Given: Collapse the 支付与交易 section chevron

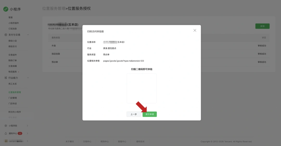Looking at the screenshot, I should pyautogui.click(x=28, y=35).
